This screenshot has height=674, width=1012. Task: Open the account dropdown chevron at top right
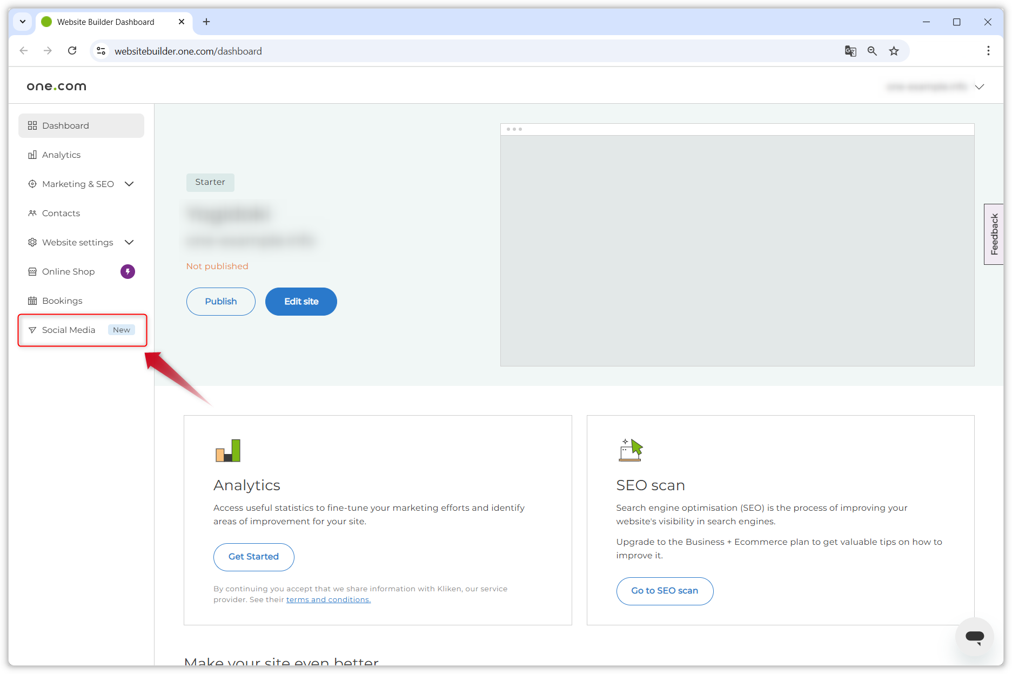[979, 86]
